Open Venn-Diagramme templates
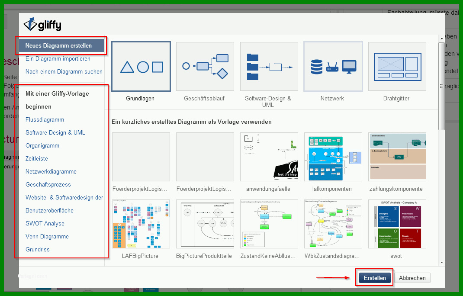This screenshot has height=296, width=463. pos(47,237)
